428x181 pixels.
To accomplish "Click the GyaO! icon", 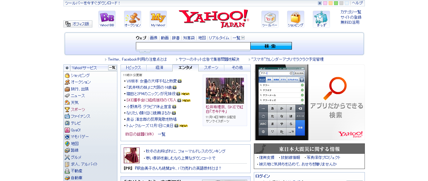I will (67, 130).
